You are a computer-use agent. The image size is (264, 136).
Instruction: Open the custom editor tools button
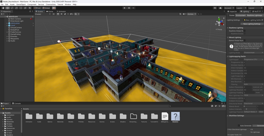tap(30, 8)
